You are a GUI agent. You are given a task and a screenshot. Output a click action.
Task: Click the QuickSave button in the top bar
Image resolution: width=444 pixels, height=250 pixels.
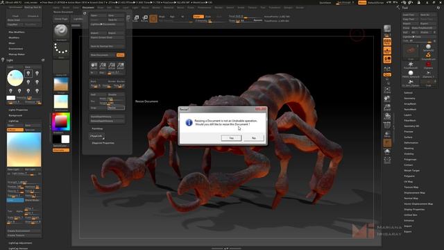click(325, 3)
